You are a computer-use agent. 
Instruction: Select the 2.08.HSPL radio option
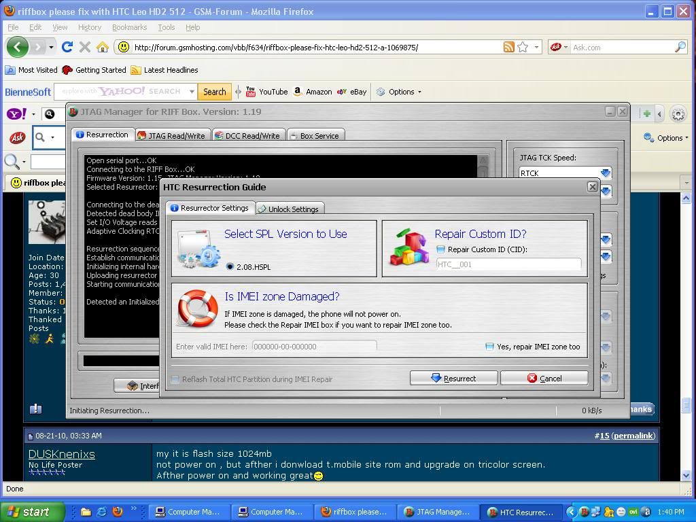pyautogui.click(x=230, y=266)
